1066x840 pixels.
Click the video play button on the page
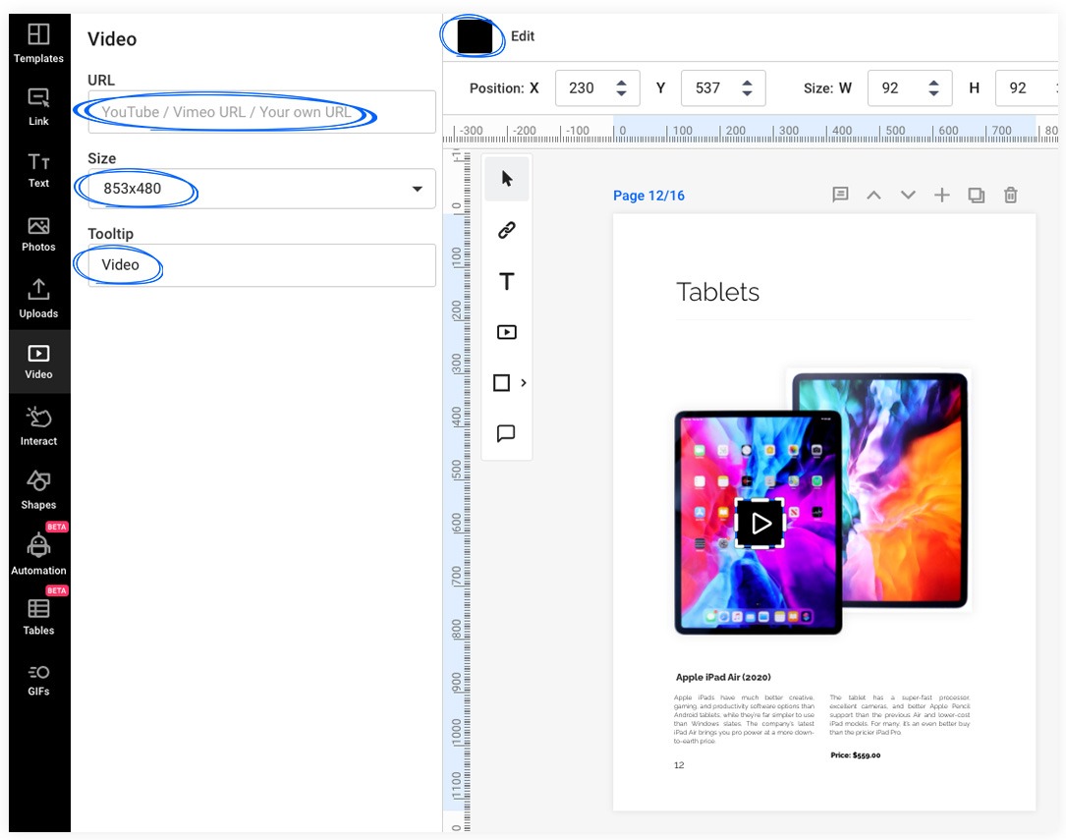(760, 523)
